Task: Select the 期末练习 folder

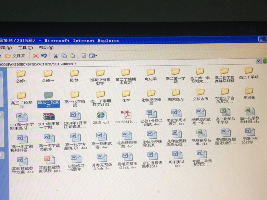Action: pyautogui.click(x=176, y=95)
